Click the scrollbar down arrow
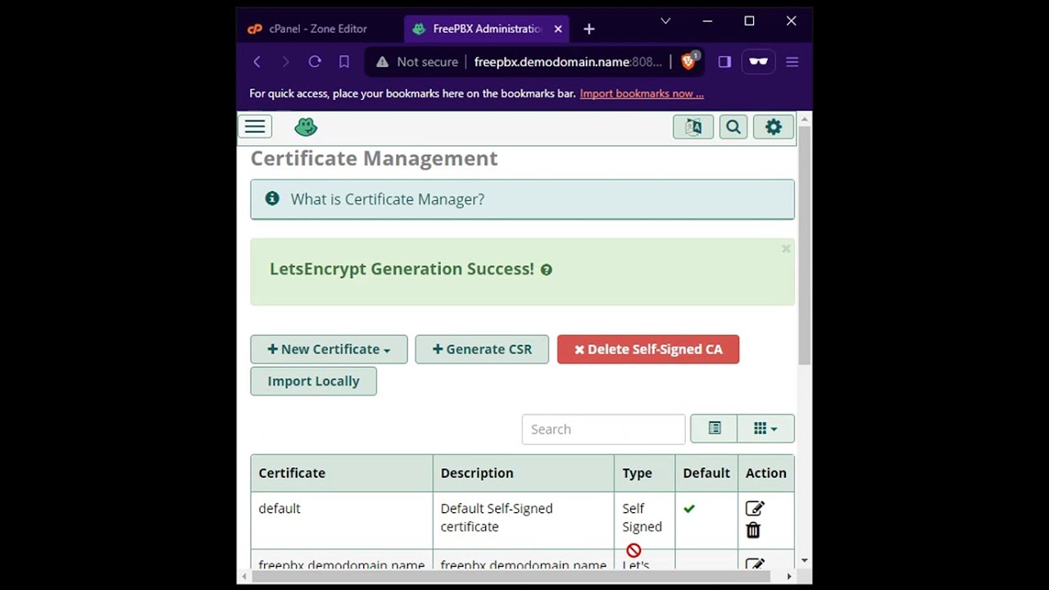Viewport: 1049px width, 590px height. pos(804,560)
